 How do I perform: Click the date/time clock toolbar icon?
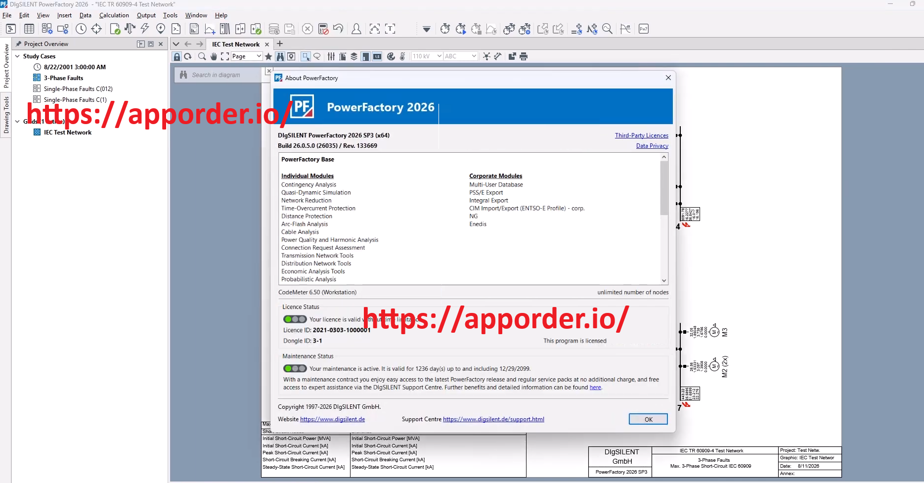pyautogui.click(x=81, y=29)
